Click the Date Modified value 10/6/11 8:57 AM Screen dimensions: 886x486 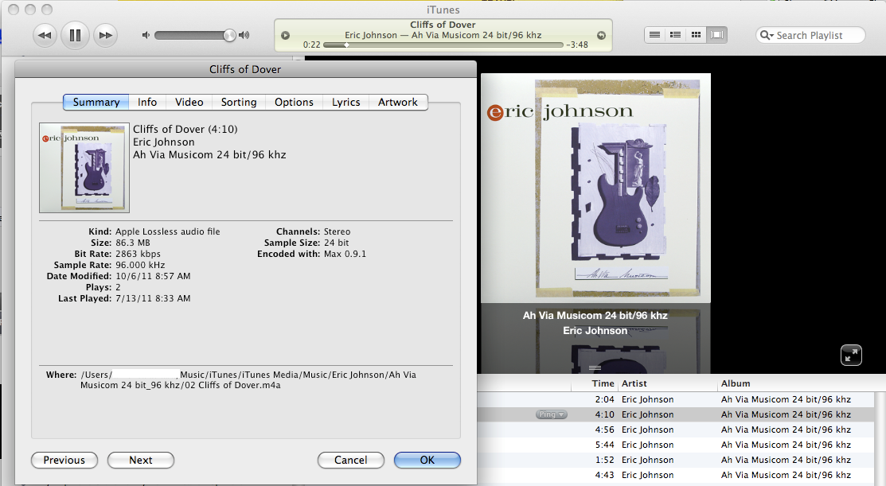pos(153,276)
